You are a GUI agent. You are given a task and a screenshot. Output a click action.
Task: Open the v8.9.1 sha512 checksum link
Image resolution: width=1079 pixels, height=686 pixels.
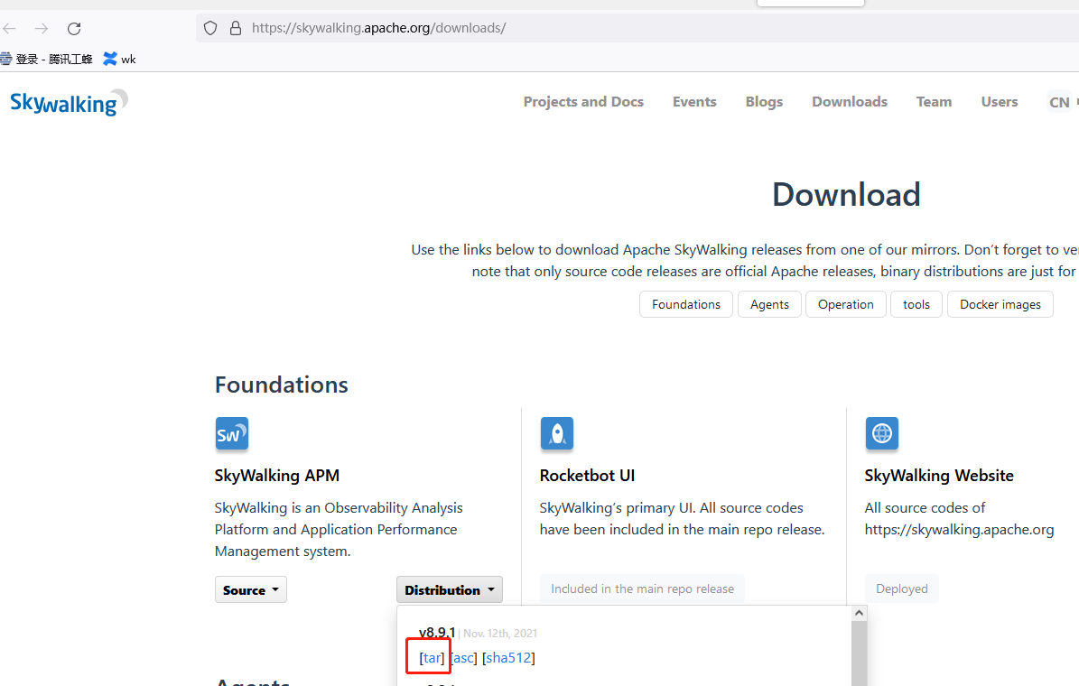coord(508,658)
